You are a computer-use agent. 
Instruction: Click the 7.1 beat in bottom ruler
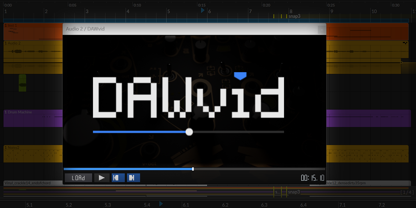pyautogui.click(x=342, y=205)
